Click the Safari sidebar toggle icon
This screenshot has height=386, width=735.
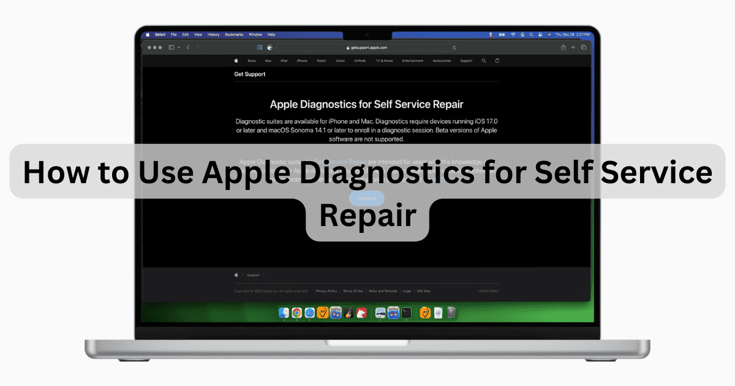click(171, 47)
